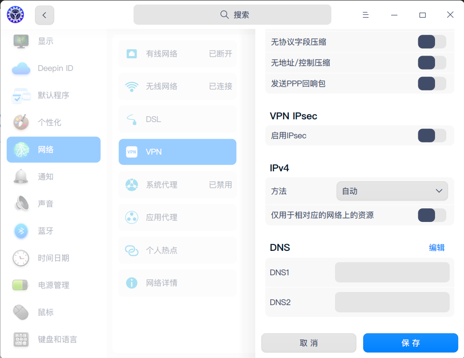Image resolution: width=464 pixels, height=358 pixels.
Task: Select the VPN entry in network list
Action: pyautogui.click(x=177, y=152)
